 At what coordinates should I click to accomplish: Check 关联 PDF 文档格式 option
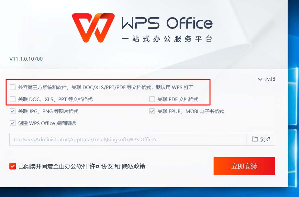(152, 99)
